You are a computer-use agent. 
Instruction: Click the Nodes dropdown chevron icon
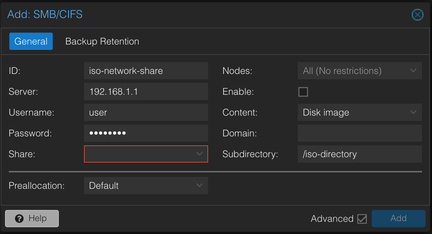[413, 71]
